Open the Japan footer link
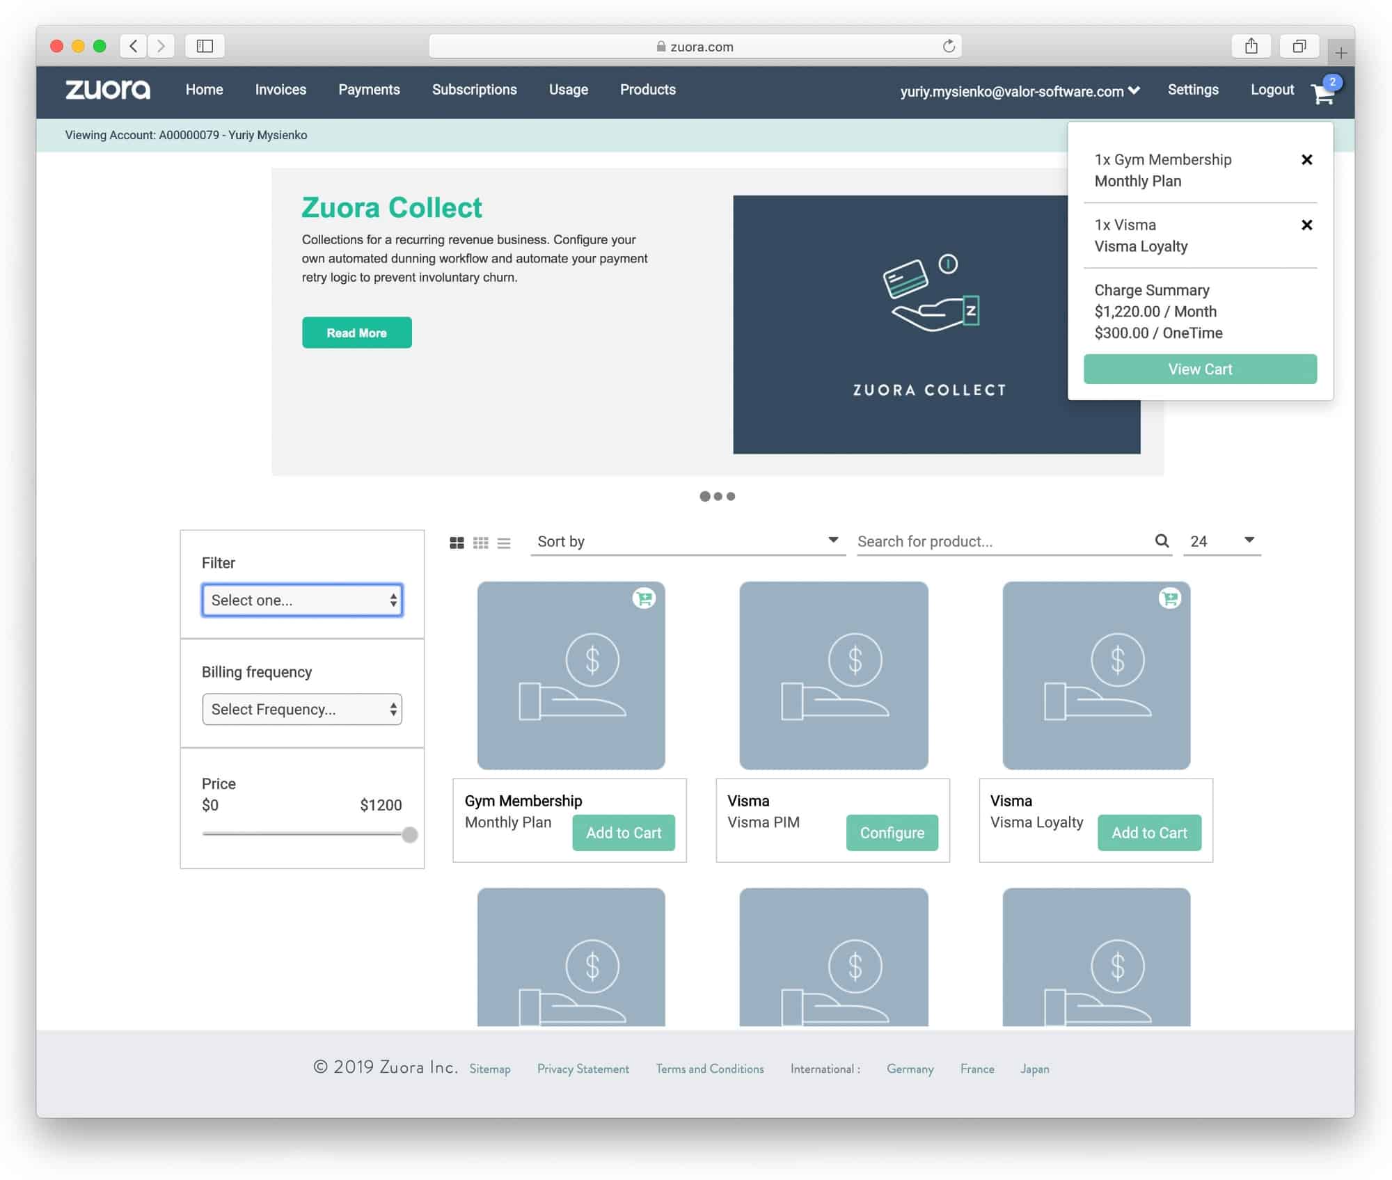Image resolution: width=1392 pixels, height=1180 pixels. pyautogui.click(x=1035, y=1069)
